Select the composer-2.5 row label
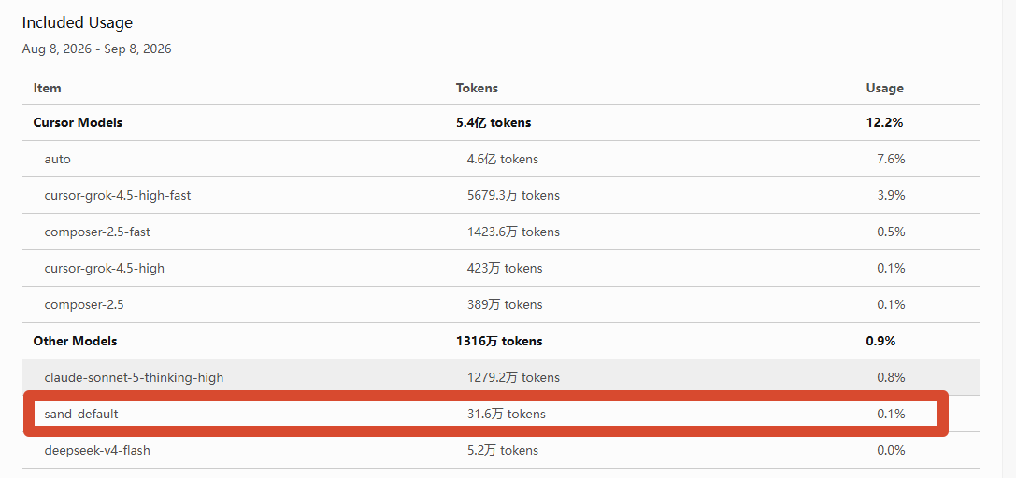 [84, 304]
